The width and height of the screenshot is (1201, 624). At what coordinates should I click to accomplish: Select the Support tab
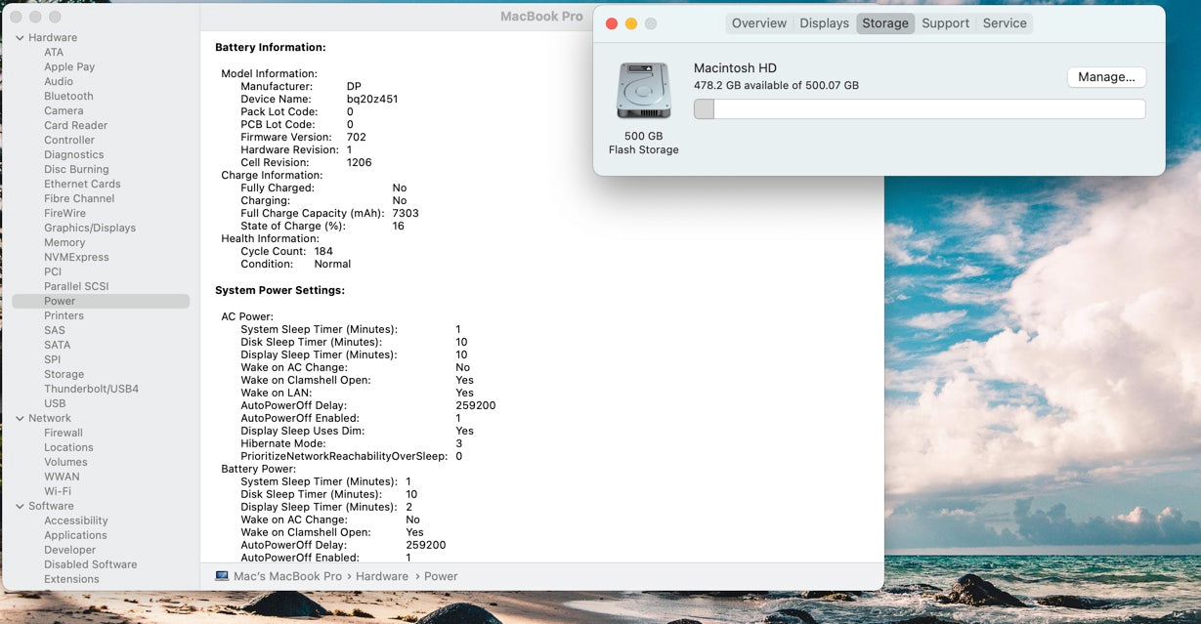[945, 23]
